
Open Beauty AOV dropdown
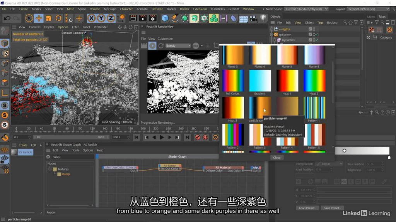178,45
